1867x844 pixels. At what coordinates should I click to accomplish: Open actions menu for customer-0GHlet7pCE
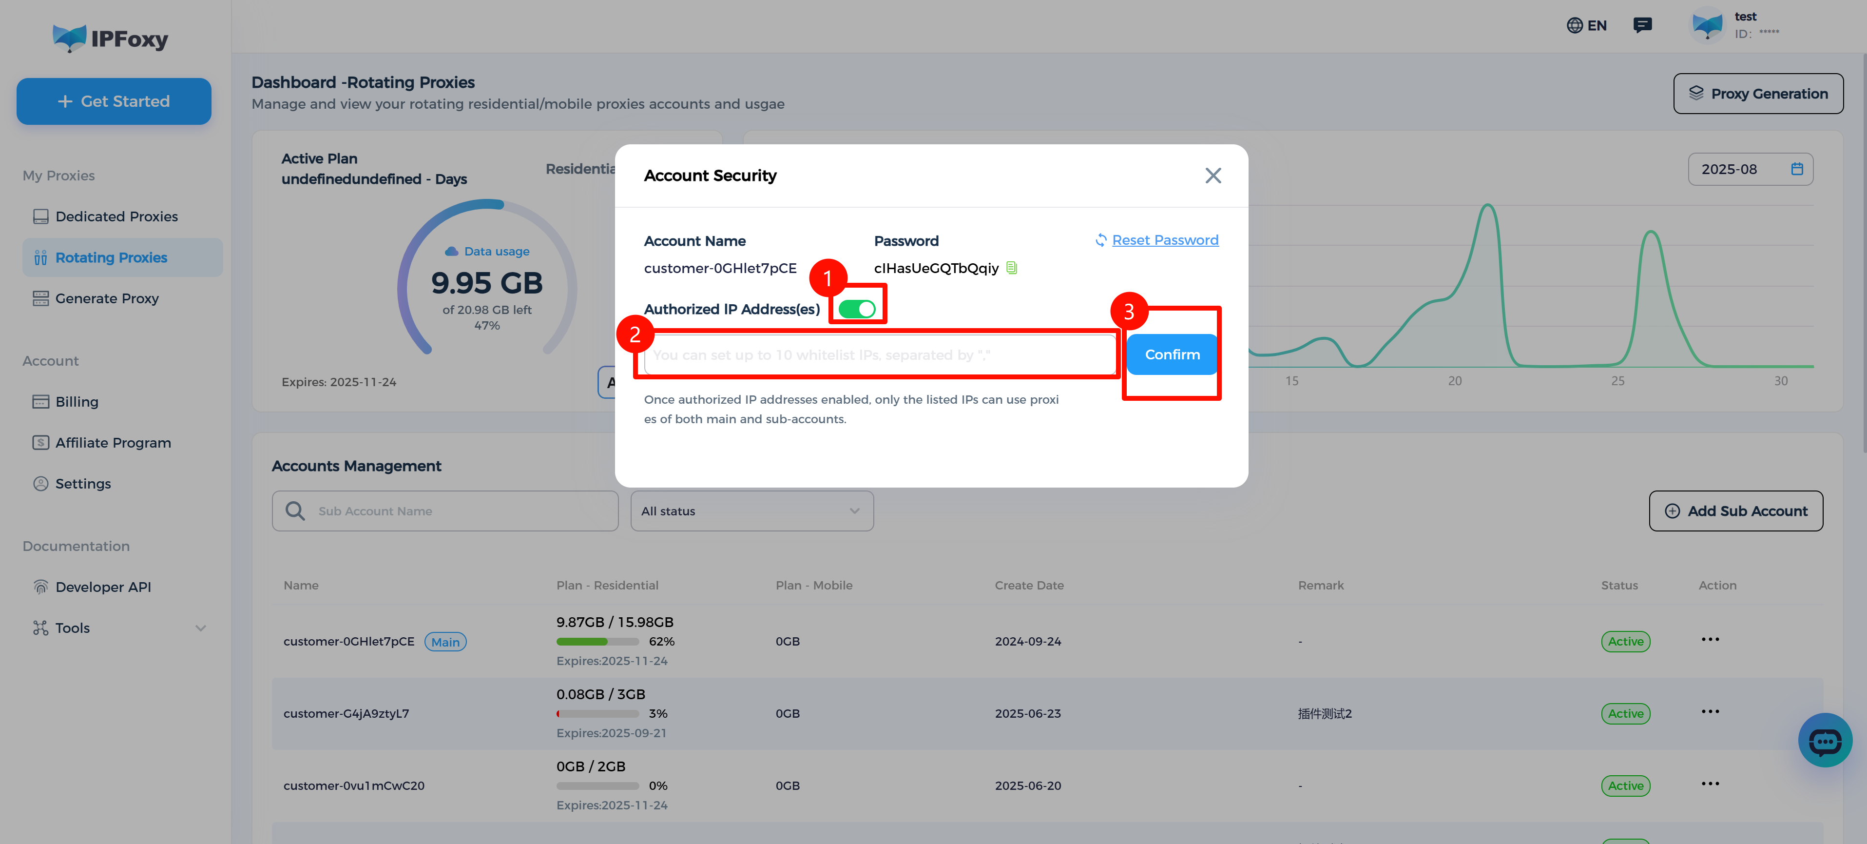(1710, 640)
